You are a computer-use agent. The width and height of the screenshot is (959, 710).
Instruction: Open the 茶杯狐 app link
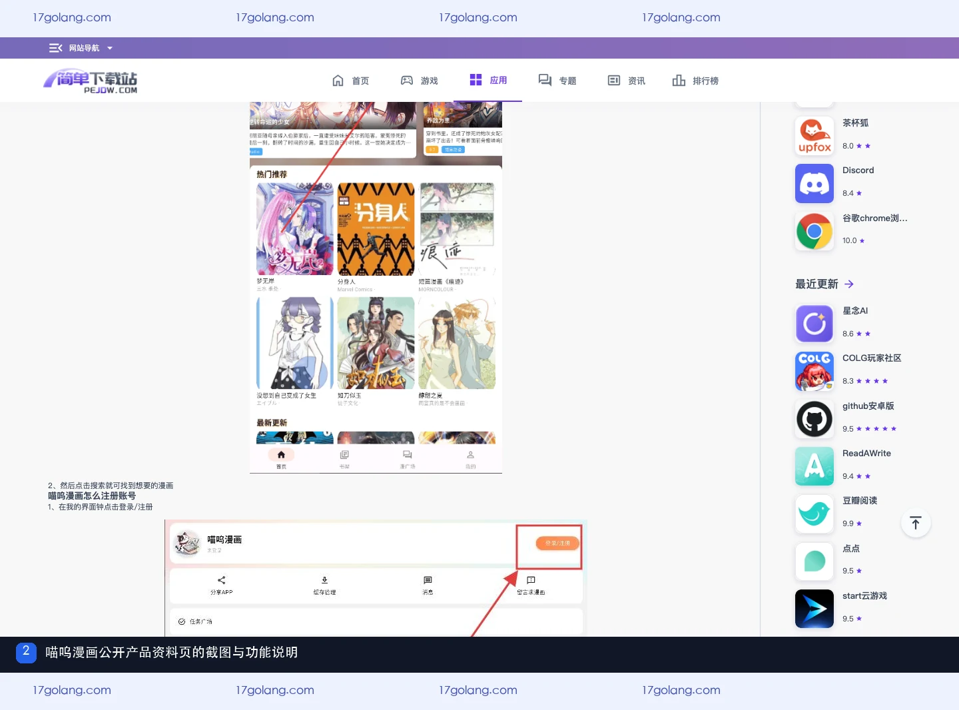click(x=855, y=123)
